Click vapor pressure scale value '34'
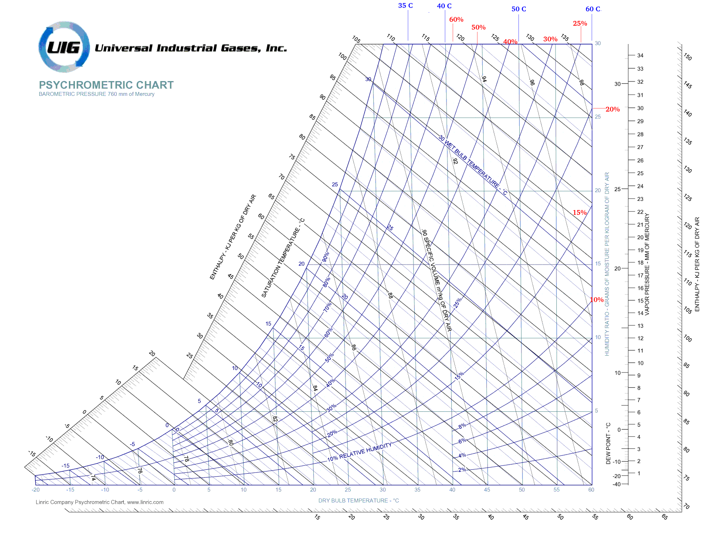This screenshot has width=718, height=553. point(640,56)
